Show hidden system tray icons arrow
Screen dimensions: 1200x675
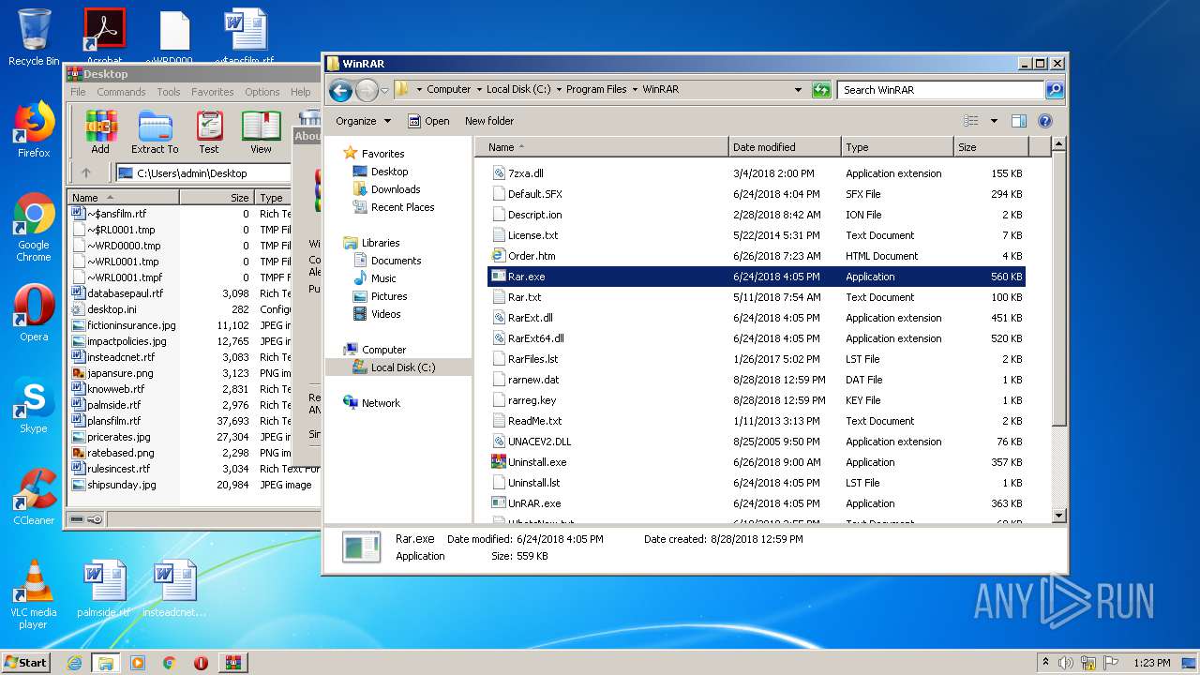1045,663
